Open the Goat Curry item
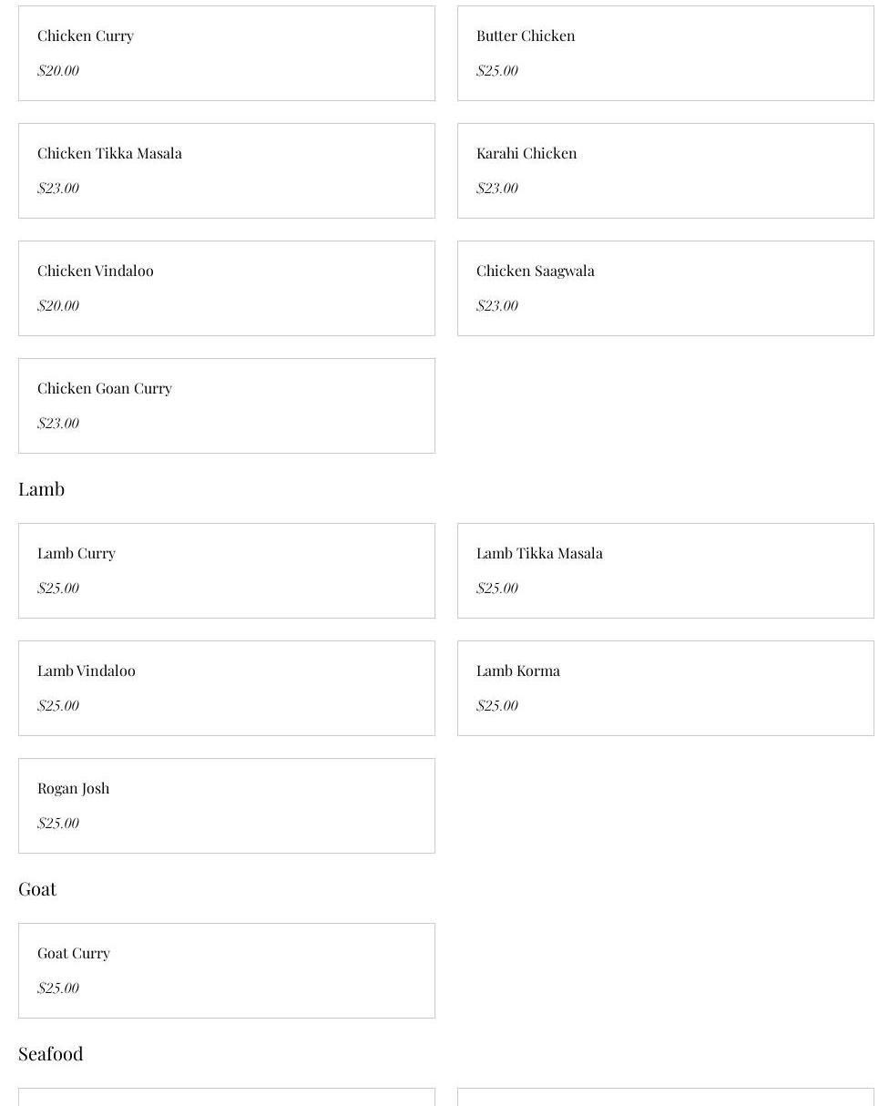Image resolution: width=879 pixels, height=1106 pixels. 227,970
